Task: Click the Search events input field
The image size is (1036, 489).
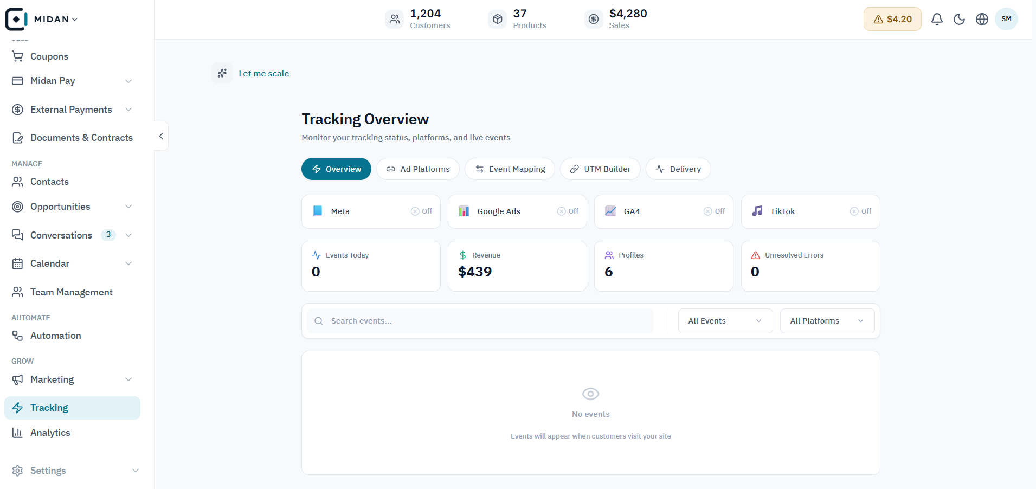Action: [x=480, y=321]
